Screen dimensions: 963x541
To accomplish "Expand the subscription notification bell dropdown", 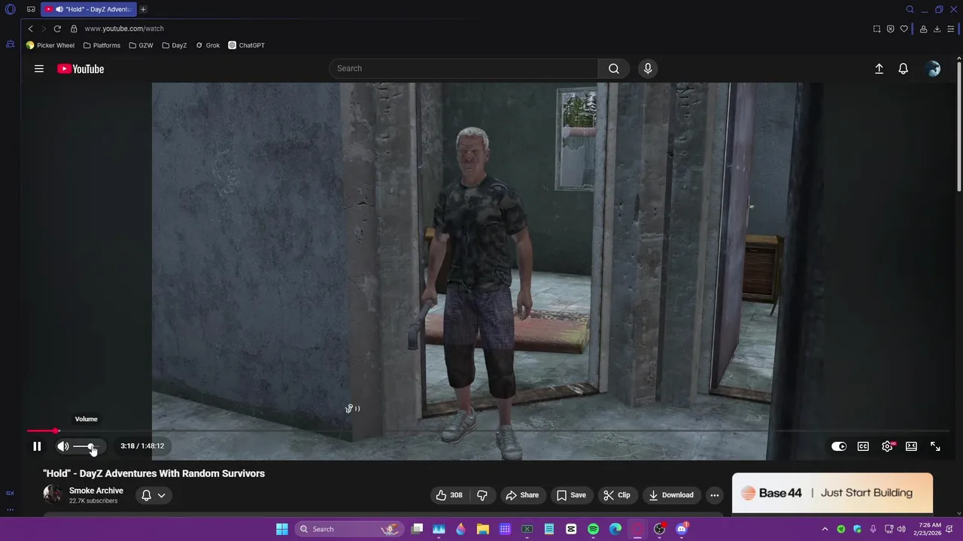I will coord(153,495).
